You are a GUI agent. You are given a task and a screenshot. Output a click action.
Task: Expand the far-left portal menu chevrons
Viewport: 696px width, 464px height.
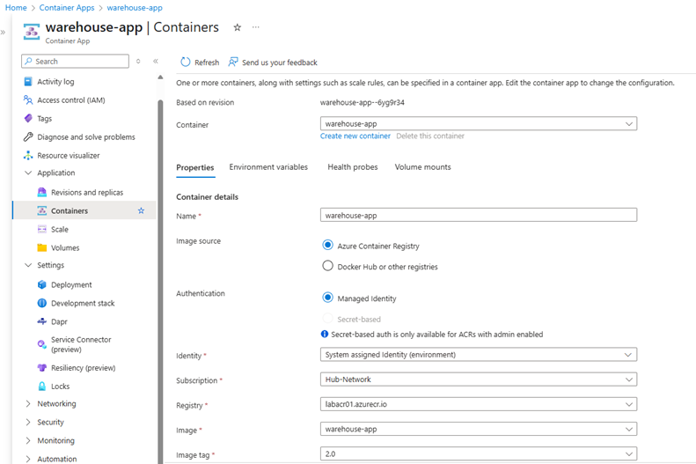coord(4,32)
